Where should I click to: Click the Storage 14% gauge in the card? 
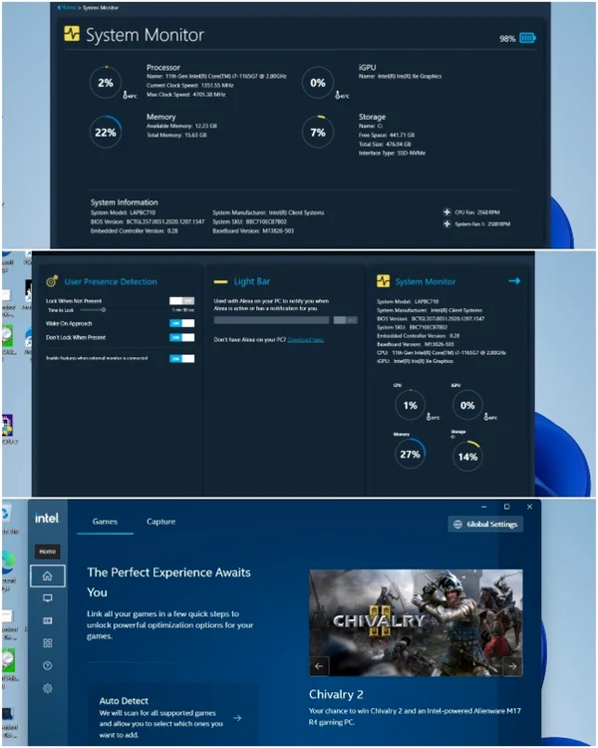[x=467, y=457]
